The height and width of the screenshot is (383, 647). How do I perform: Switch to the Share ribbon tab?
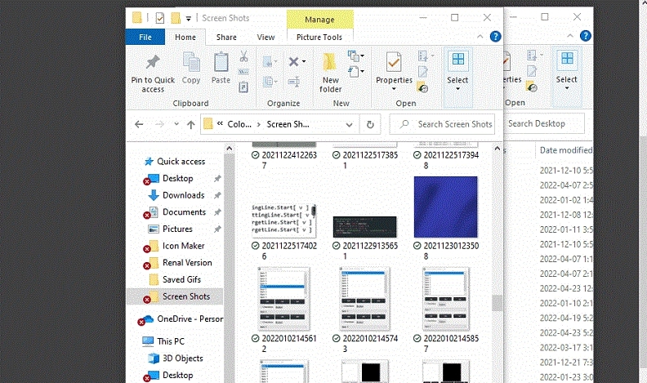click(226, 37)
